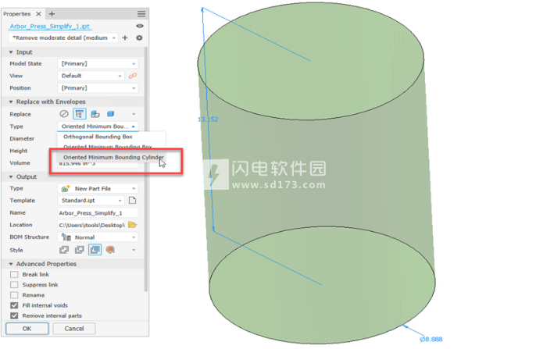Open Arbor_Press_Simplify_1.ipt link
536x349 pixels.
(50, 27)
